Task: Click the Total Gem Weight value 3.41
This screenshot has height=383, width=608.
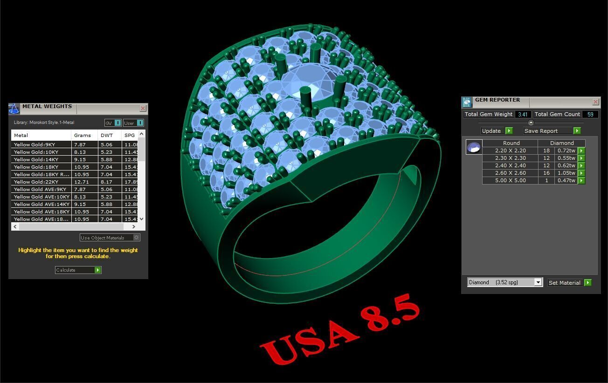Action: pos(523,114)
